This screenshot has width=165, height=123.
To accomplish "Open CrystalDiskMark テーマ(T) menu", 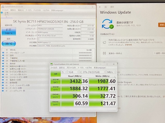I will click(80, 68).
